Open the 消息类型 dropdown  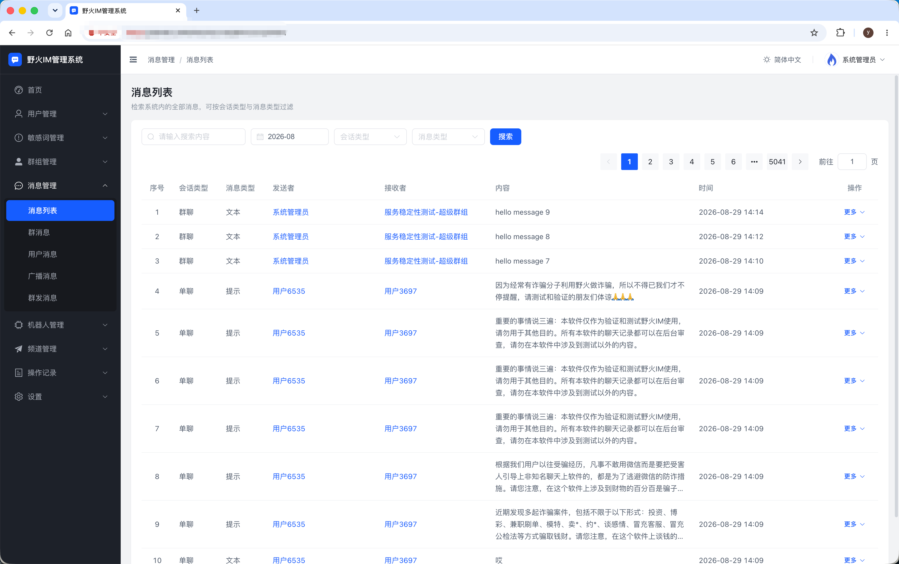(448, 137)
